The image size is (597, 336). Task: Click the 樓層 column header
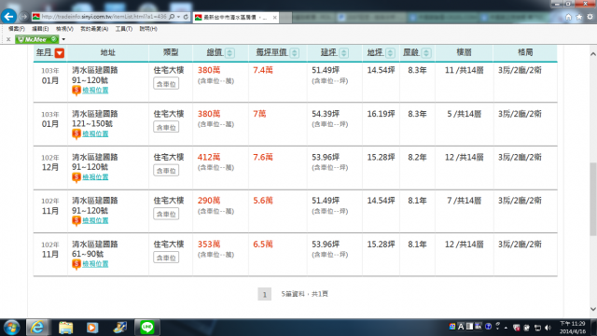click(x=465, y=52)
